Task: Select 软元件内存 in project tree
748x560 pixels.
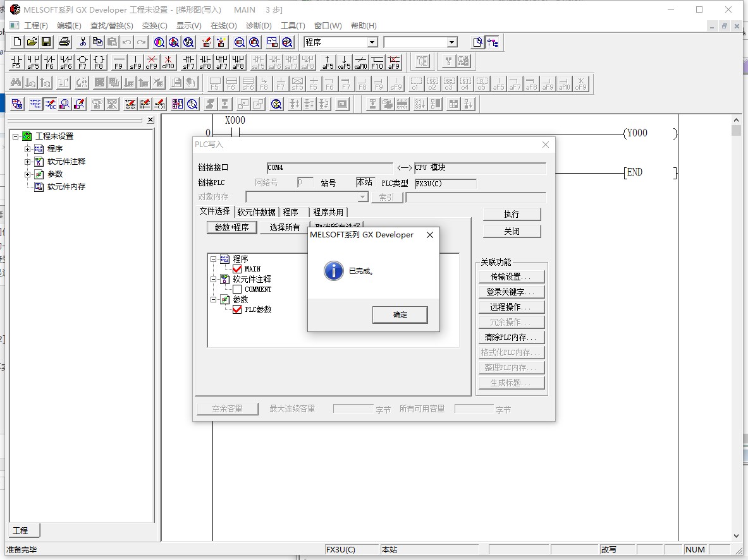Action: click(x=66, y=187)
